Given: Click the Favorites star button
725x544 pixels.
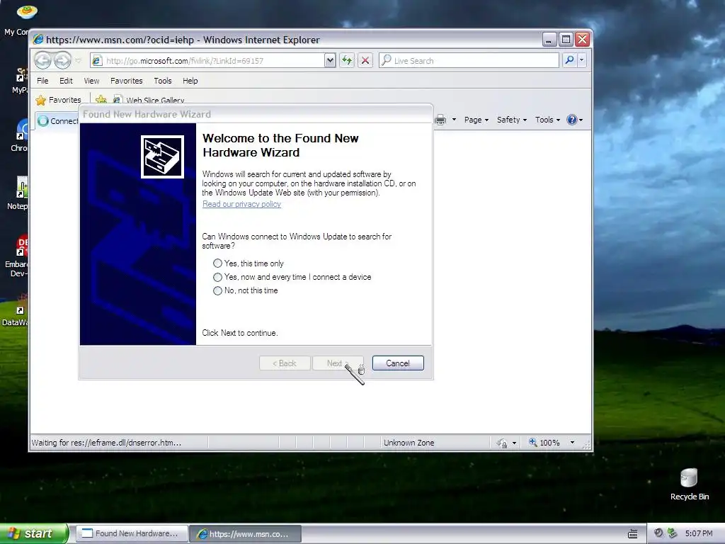Looking at the screenshot, I should coord(58,100).
